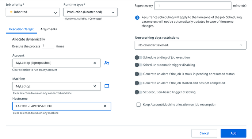
Task: Check Keep Account/Machine allocation on job resumption
Action: 138,105
